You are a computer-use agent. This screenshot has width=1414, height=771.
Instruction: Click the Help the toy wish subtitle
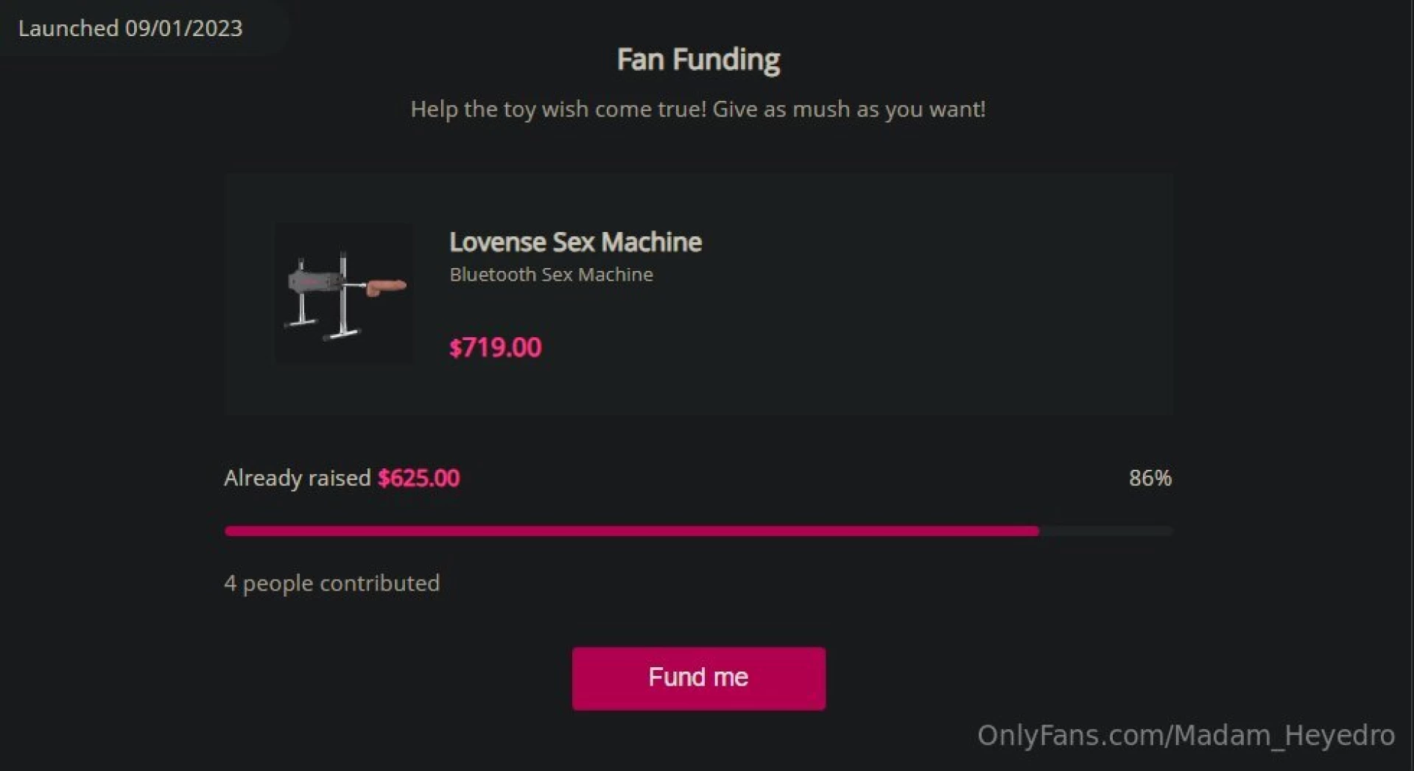coord(698,109)
